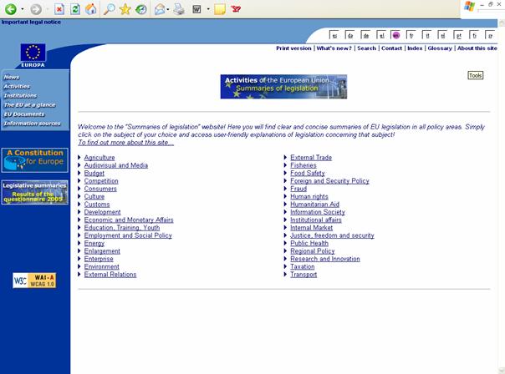505x374 pixels.
Task: Open the 'Important legal notice' link
Action: click(31, 22)
